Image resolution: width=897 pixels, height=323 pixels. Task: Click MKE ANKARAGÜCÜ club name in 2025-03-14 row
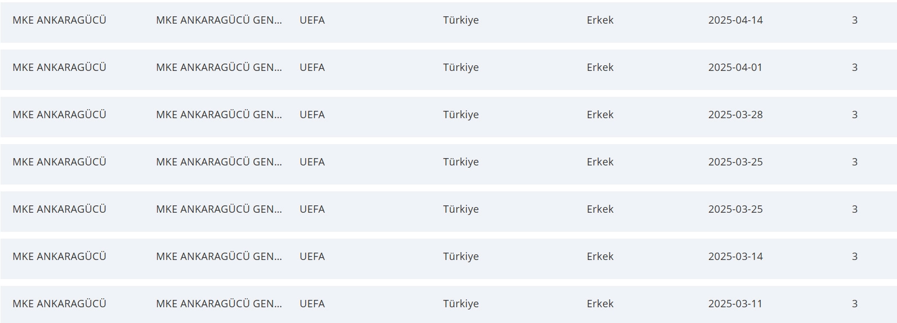[59, 257]
